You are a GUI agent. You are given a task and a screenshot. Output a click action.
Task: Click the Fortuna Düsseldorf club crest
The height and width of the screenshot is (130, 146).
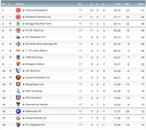click(18, 10)
